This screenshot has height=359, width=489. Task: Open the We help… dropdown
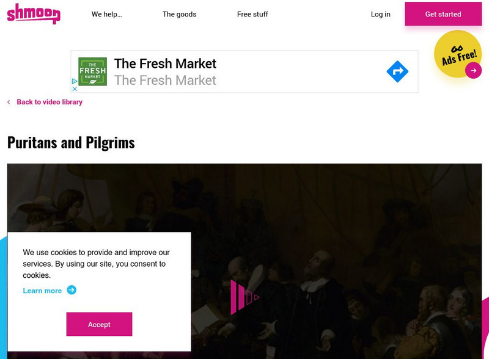106,14
